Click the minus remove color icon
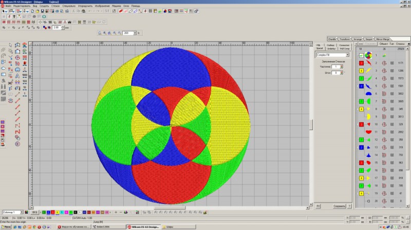This screenshot has height=230, width=411. coord(121,212)
